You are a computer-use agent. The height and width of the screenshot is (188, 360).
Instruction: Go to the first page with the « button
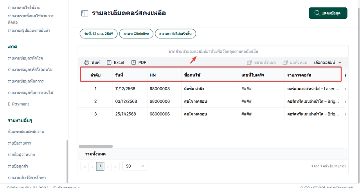tap(85, 166)
